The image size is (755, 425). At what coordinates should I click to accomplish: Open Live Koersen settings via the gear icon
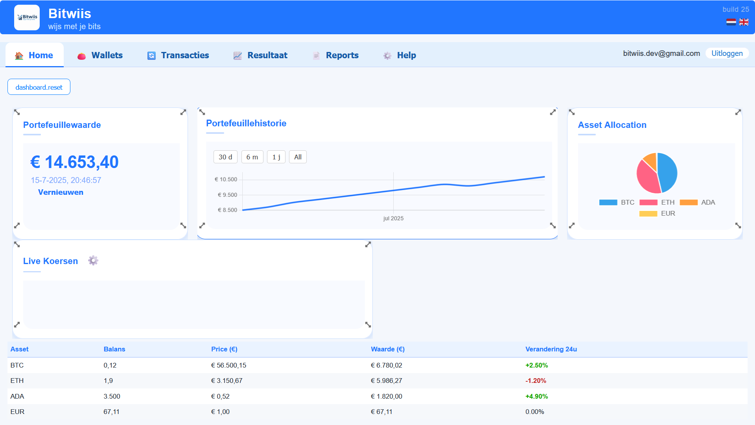pyautogui.click(x=93, y=260)
